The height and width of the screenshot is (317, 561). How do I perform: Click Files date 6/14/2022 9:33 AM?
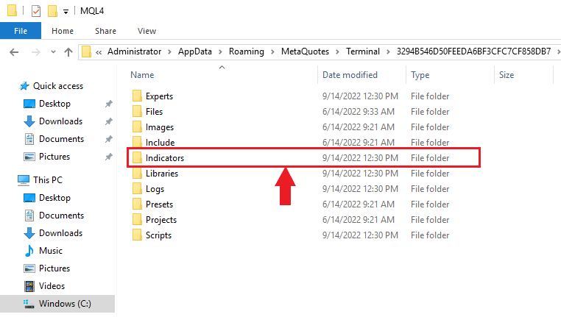358,112
